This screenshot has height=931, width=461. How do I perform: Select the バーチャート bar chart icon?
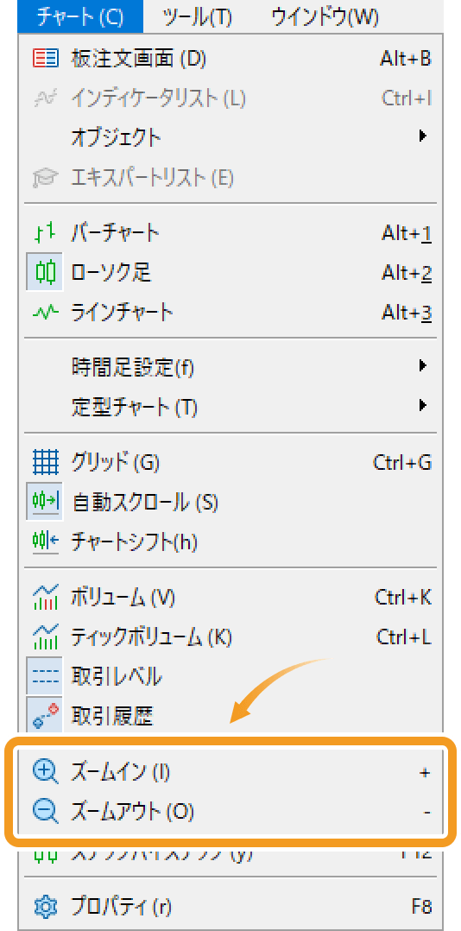point(45,233)
